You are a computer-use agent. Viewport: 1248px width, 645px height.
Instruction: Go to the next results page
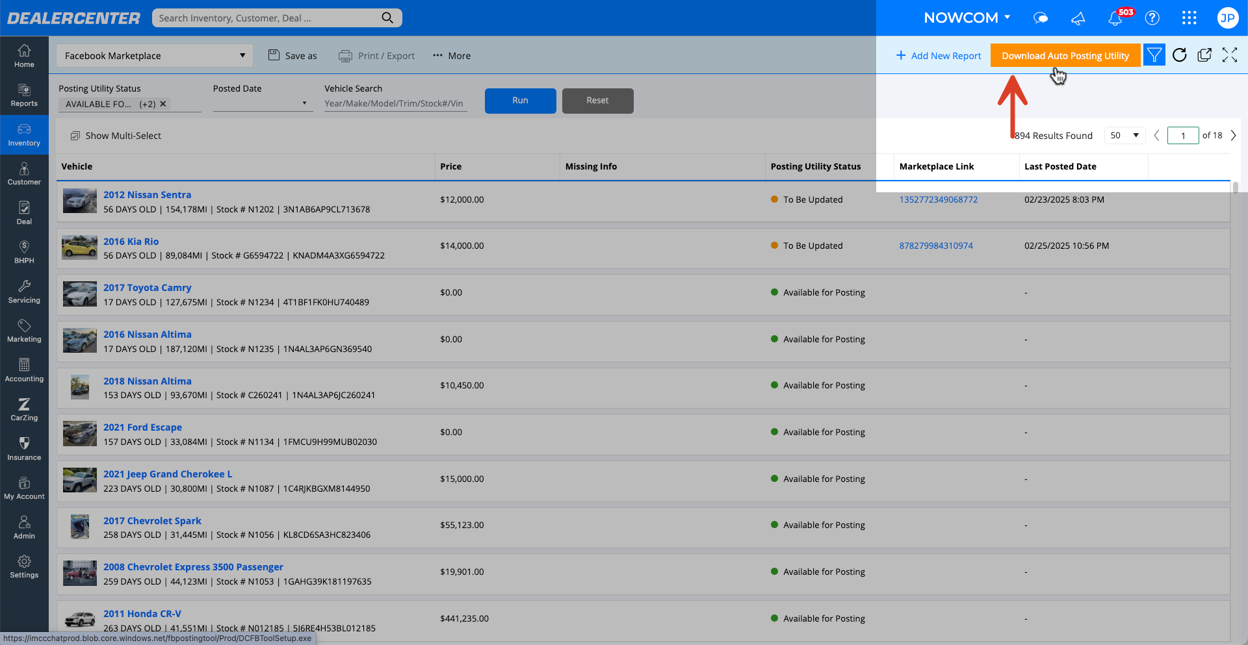(x=1233, y=135)
